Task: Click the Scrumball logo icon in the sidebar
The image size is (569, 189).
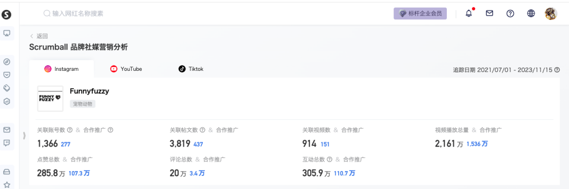Action: tap(6, 15)
